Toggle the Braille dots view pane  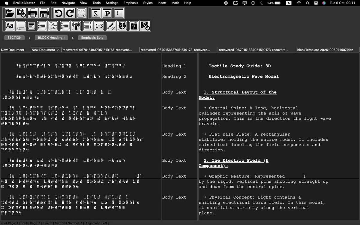[x=118, y=13]
